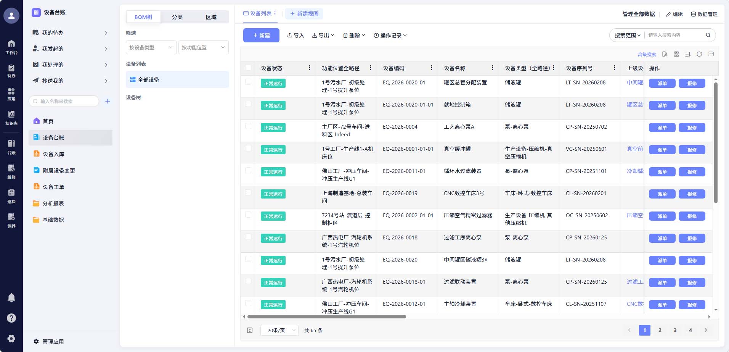Click 报修 for row EQ-2026-0019

[x=692, y=194]
